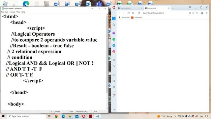Click the '</script>' closing tag line
Screen dimensions: 211x119
tap(33, 81)
